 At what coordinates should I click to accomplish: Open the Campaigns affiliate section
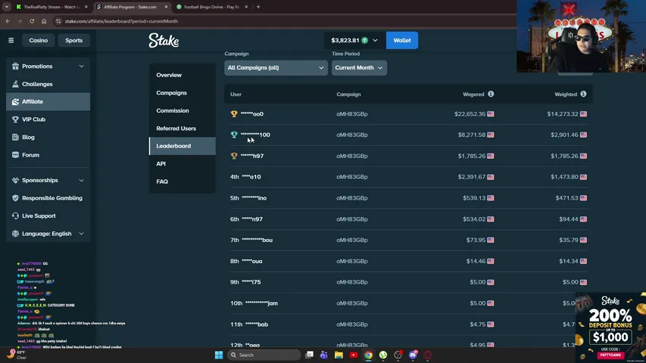click(182, 92)
